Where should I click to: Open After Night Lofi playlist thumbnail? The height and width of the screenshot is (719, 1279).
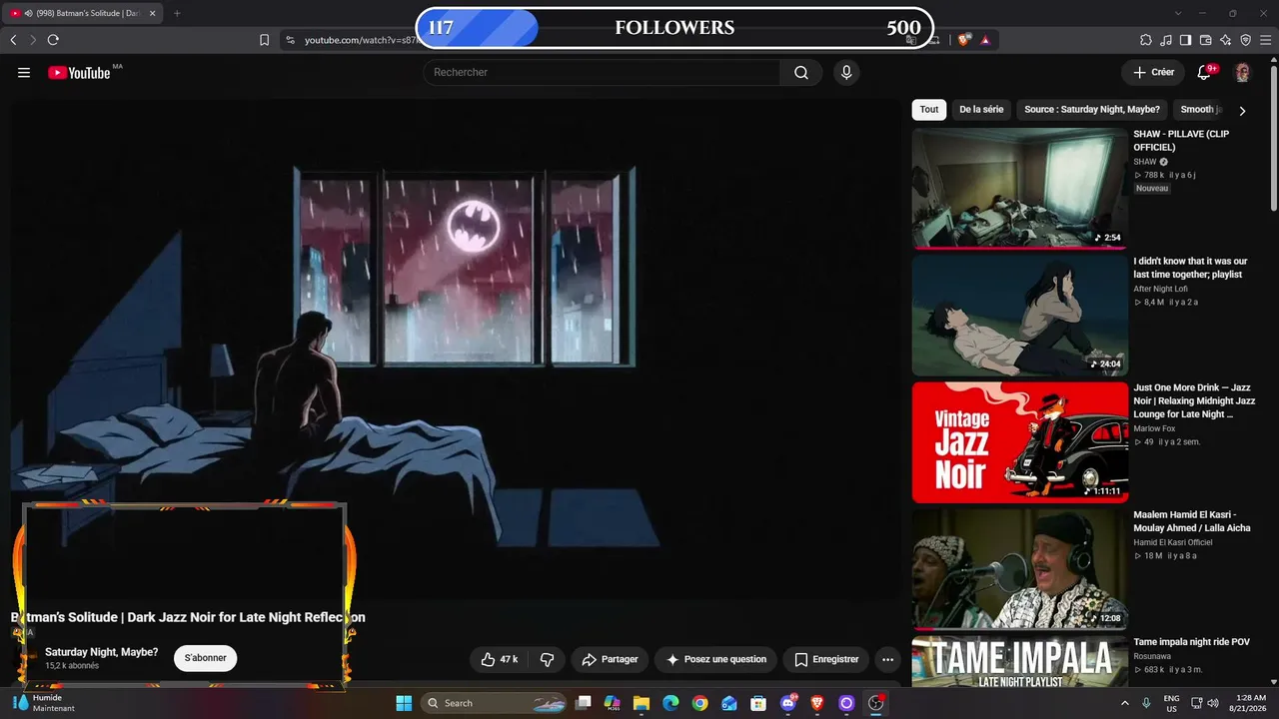coord(1019,316)
